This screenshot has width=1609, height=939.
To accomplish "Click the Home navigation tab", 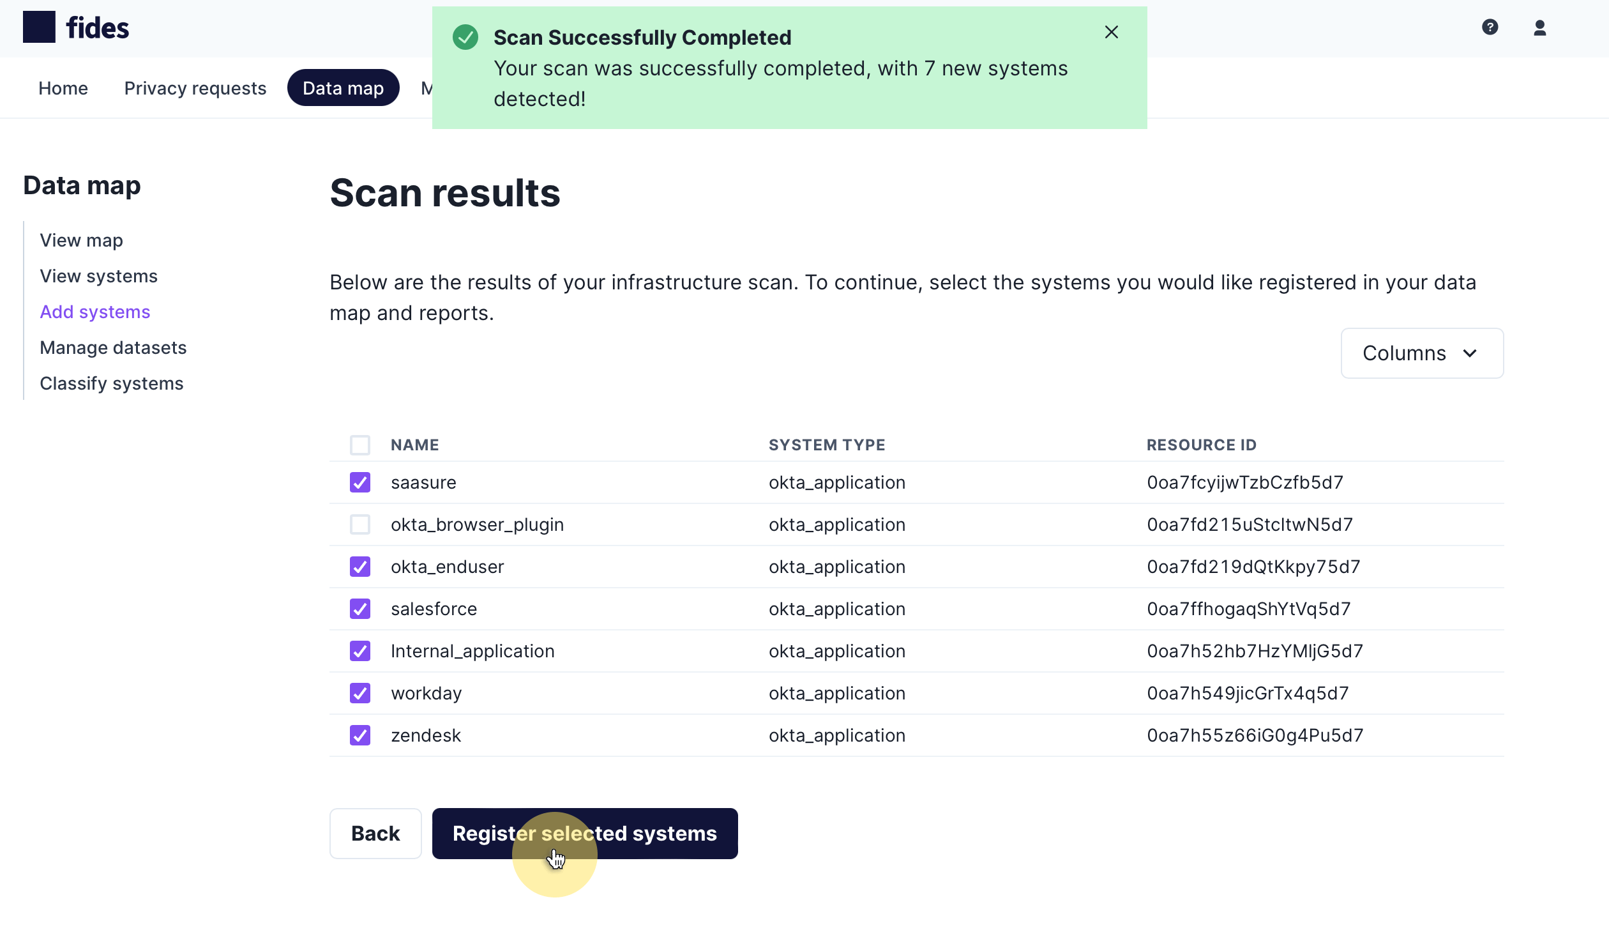I will point(64,87).
